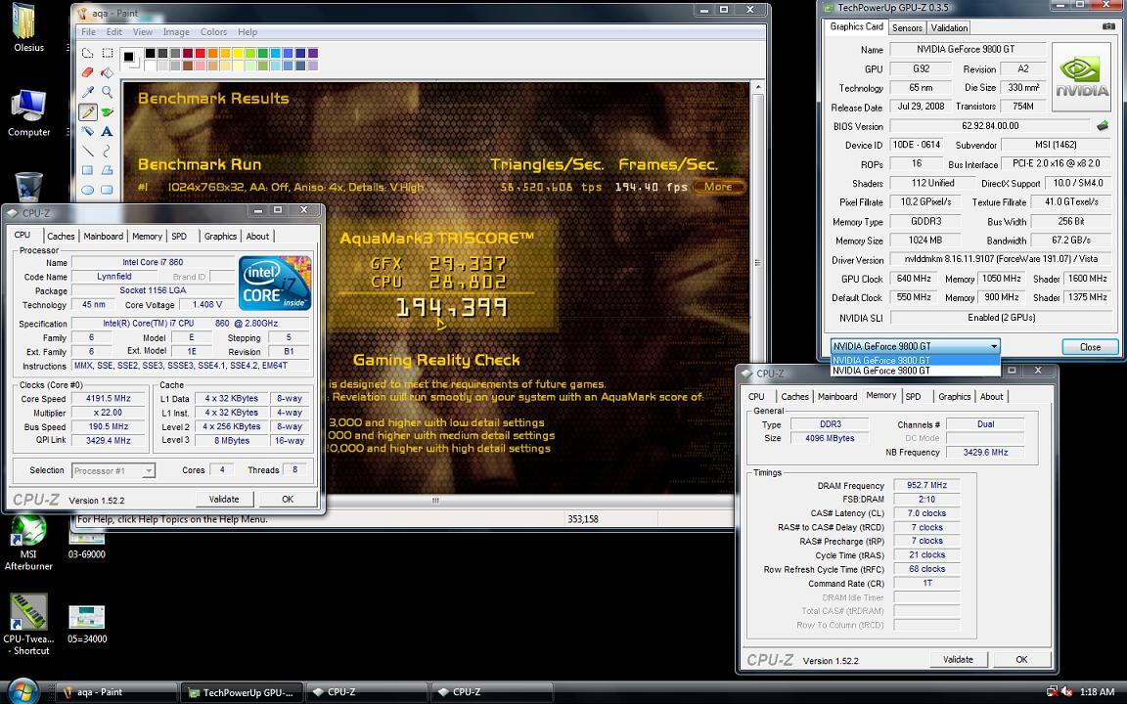Switch to the Validation tab in GPU-Z
The height and width of the screenshot is (704, 1127).
949,28
